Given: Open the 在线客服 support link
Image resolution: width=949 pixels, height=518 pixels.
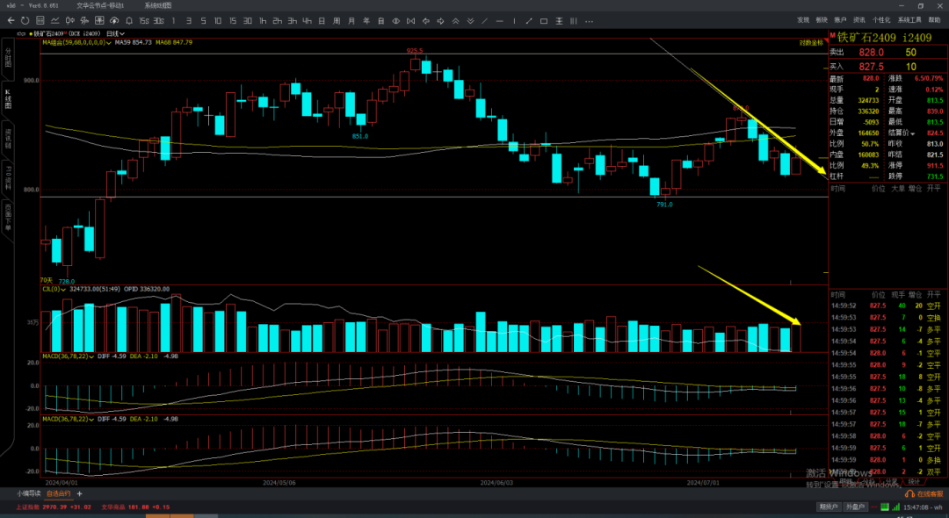Looking at the screenshot, I should tap(926, 494).
